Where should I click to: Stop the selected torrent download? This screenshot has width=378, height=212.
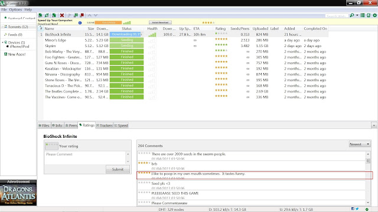pyautogui.click(x=82, y=15)
